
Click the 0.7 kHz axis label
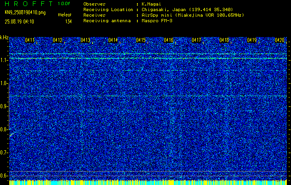tap(4, 153)
